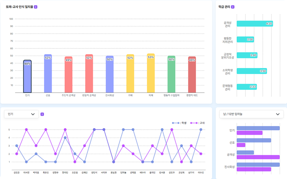Click the 가해 label on bar chart axis
Screen dimensions: 287x179
point(130,95)
